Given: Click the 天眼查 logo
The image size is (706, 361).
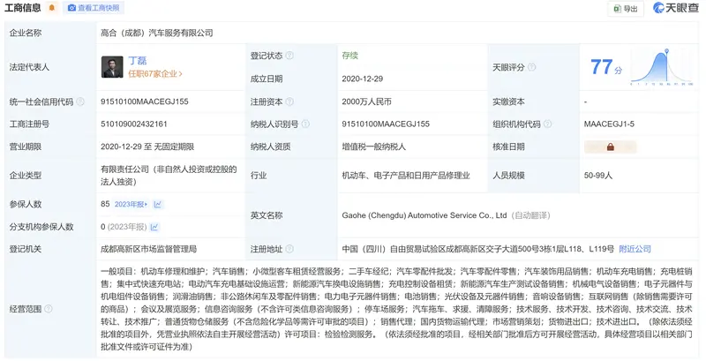Looking at the screenshot, I should [x=676, y=8].
